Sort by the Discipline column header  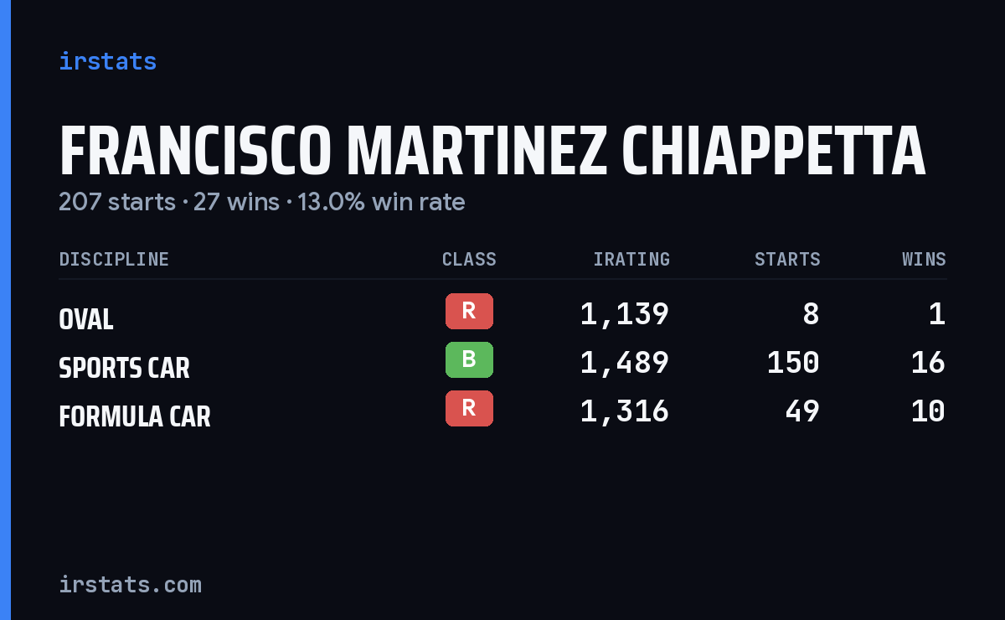pos(114,260)
